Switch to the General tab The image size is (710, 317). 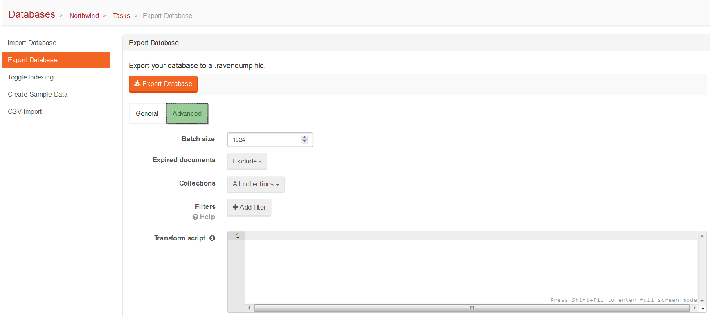147,113
